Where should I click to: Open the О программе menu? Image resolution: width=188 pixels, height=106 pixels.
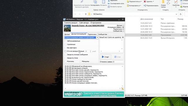click(x=96, y=23)
